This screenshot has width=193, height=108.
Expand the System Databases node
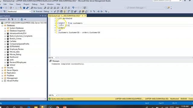tap(5, 28)
